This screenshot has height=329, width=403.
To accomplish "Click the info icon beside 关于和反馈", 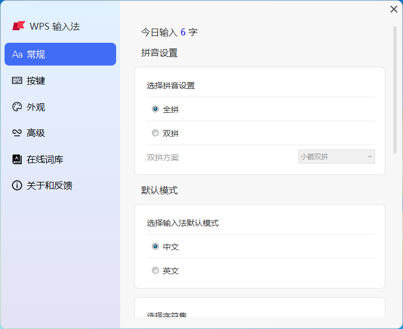I will point(17,185).
